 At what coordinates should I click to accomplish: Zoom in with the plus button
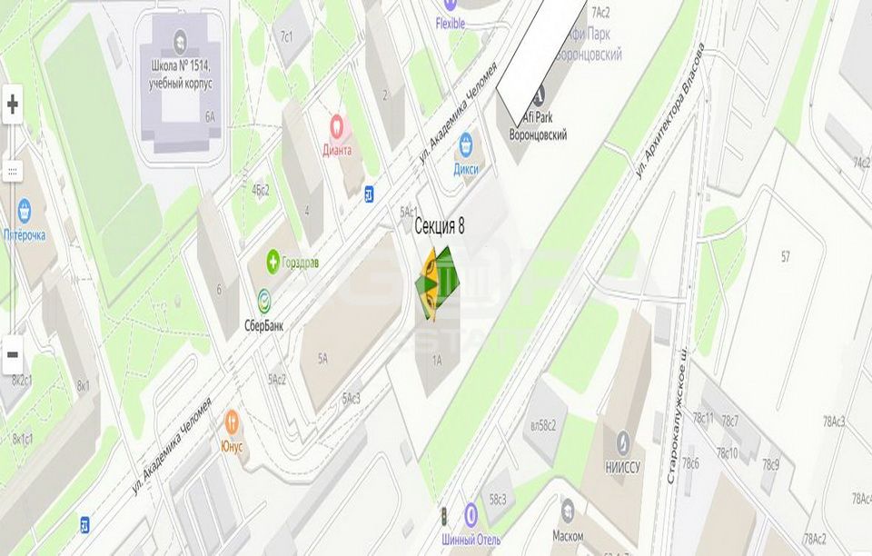(12, 104)
